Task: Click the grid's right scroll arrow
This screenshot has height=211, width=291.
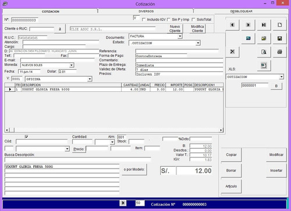Action: coord(221,130)
